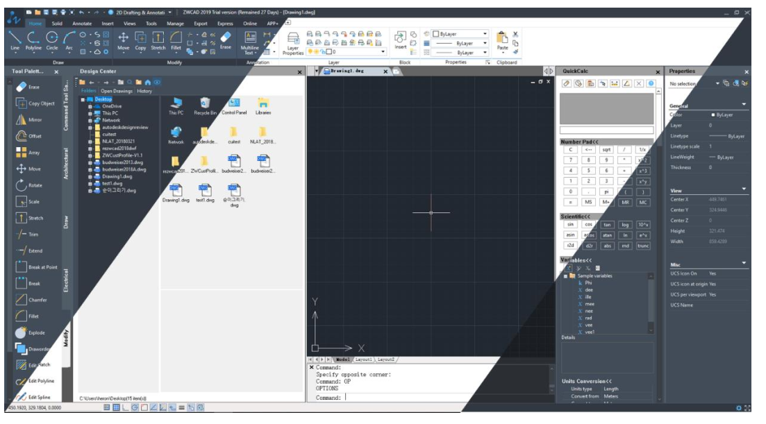Select Explode in Tool Palette
Viewport: 766px width, 424px height.
31,333
